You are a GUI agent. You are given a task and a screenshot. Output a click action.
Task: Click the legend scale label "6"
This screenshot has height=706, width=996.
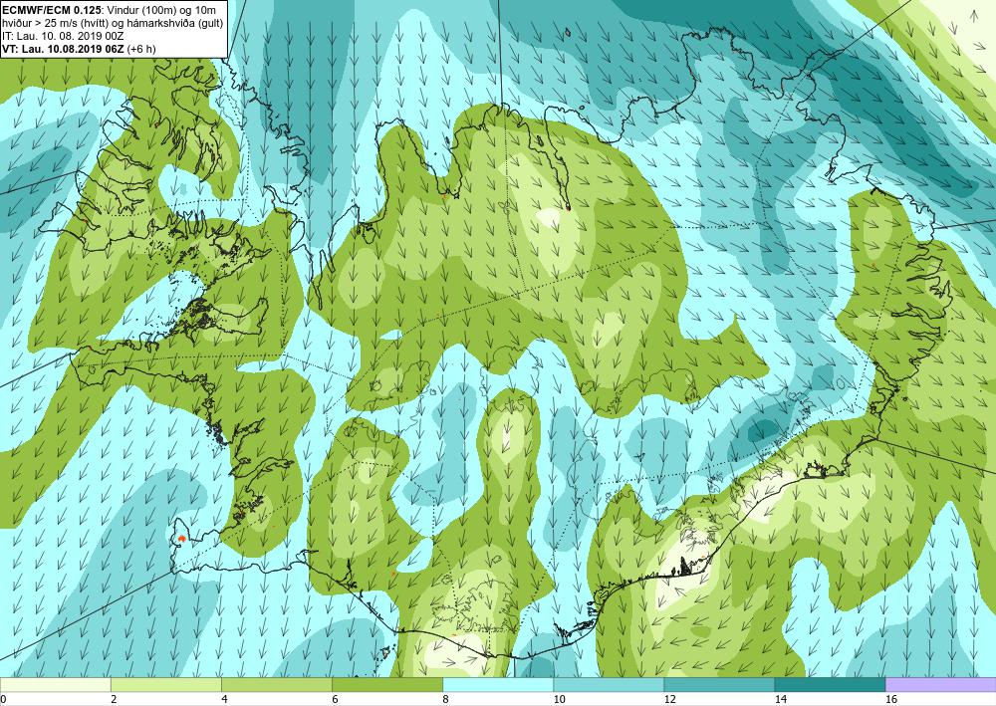(335, 699)
